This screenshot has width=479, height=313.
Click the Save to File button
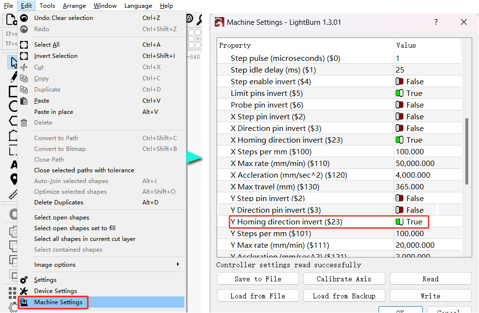(258, 279)
